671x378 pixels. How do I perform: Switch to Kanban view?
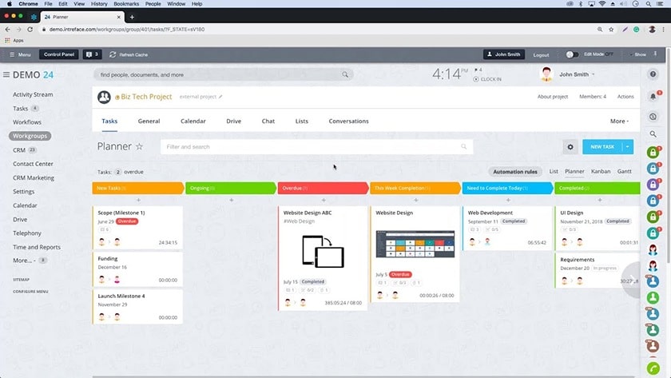(601, 171)
